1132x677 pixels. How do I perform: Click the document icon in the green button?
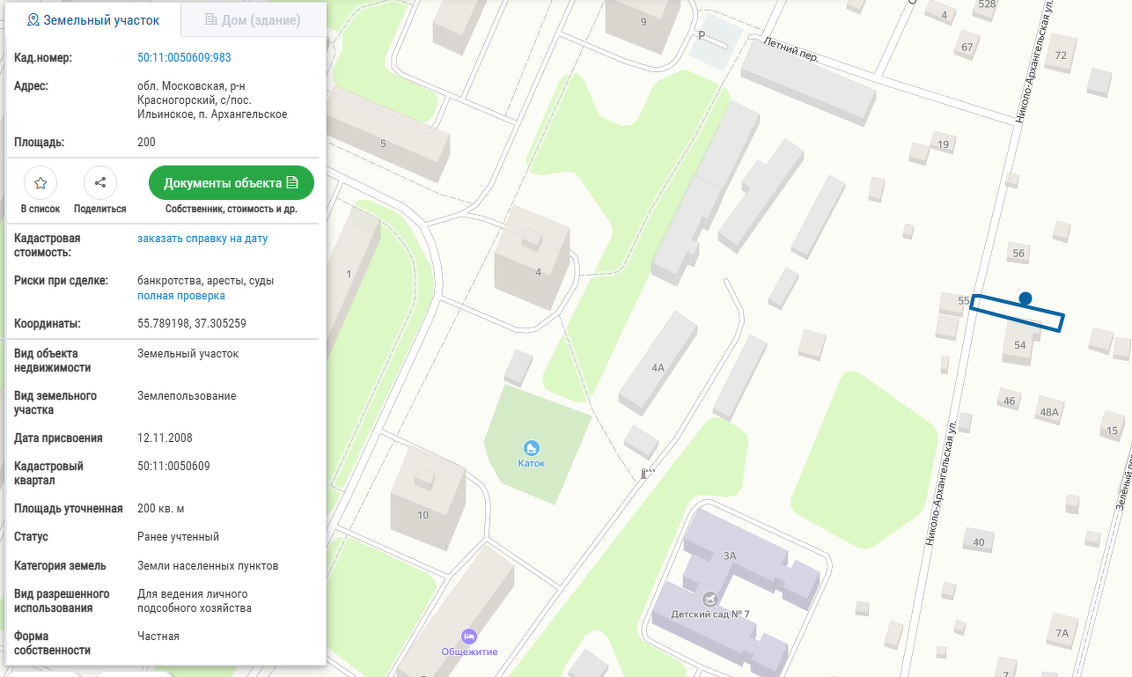pyautogui.click(x=292, y=183)
